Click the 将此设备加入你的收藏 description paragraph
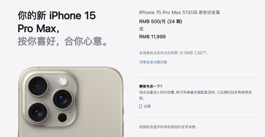 coord(195,95)
